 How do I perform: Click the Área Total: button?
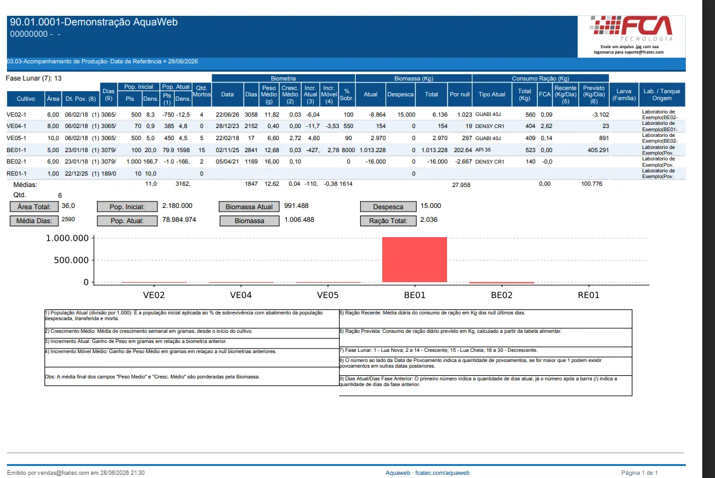[x=34, y=207]
